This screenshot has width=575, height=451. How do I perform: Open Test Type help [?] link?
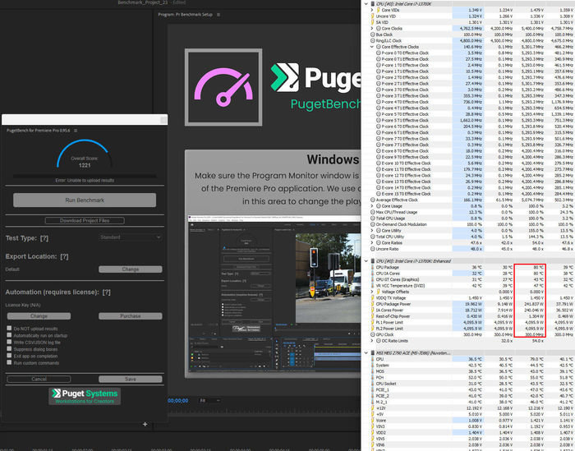[x=44, y=238]
